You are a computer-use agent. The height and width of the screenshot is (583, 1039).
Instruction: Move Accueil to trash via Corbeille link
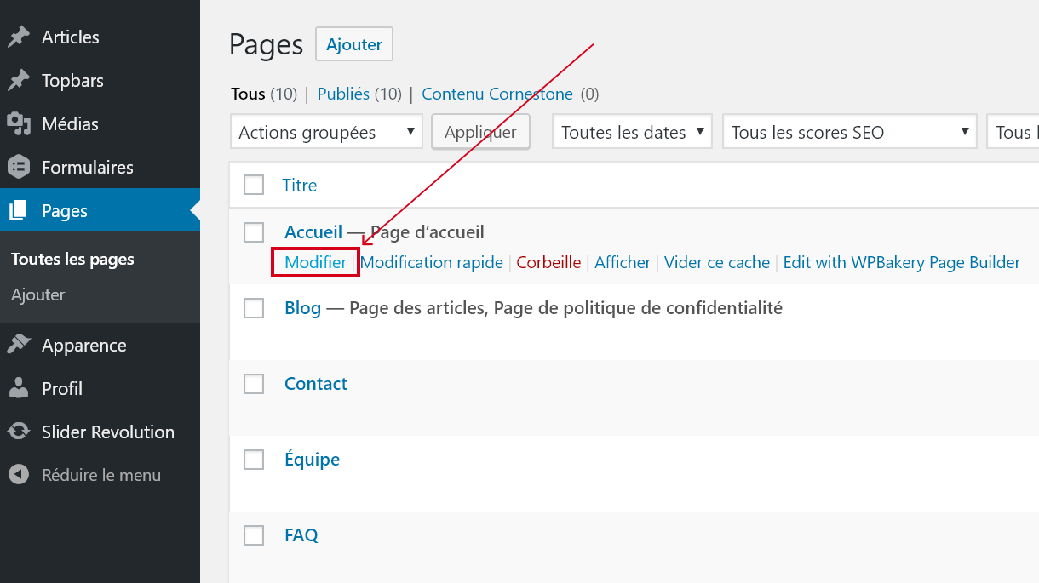(x=548, y=263)
